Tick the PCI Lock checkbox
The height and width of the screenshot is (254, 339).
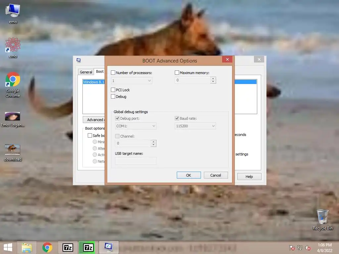[113, 90]
